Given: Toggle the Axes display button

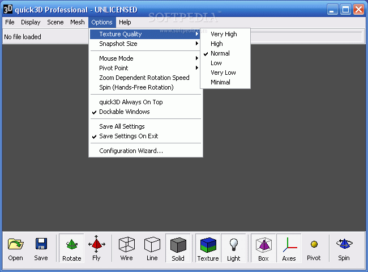Looking at the screenshot, I should pyautogui.click(x=289, y=248).
